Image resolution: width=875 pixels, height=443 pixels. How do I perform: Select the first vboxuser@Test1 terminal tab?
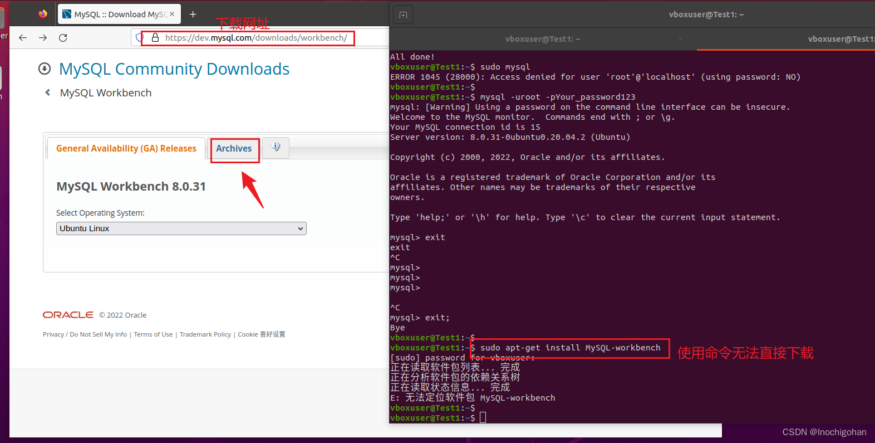point(543,39)
